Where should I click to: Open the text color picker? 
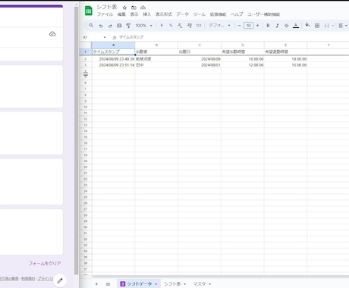coord(296,26)
